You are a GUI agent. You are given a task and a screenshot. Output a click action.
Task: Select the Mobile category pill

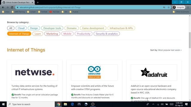[x=67, y=34]
